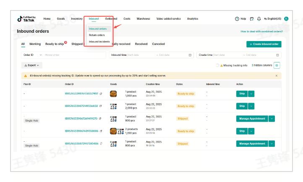The width and height of the screenshot is (303, 182).
Task: Open the column settings gear icon
Action: point(277,65)
